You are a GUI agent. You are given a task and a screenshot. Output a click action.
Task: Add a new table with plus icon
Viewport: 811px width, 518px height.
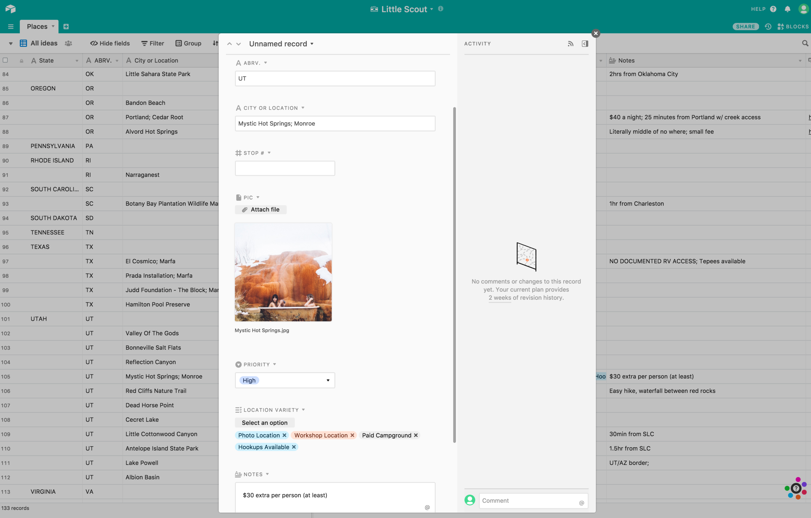66,27
